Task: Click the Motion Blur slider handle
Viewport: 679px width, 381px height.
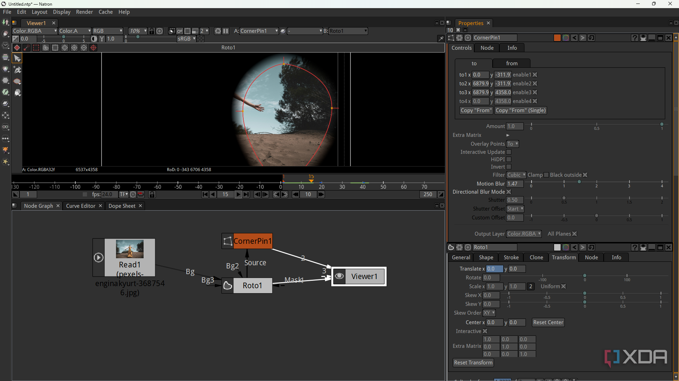Action: click(579, 182)
